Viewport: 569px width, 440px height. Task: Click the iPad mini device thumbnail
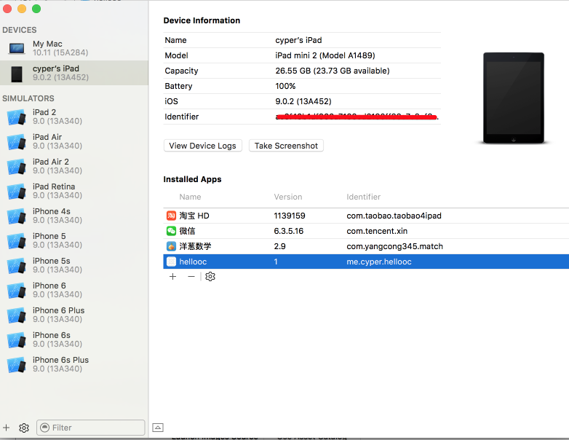tap(513, 98)
